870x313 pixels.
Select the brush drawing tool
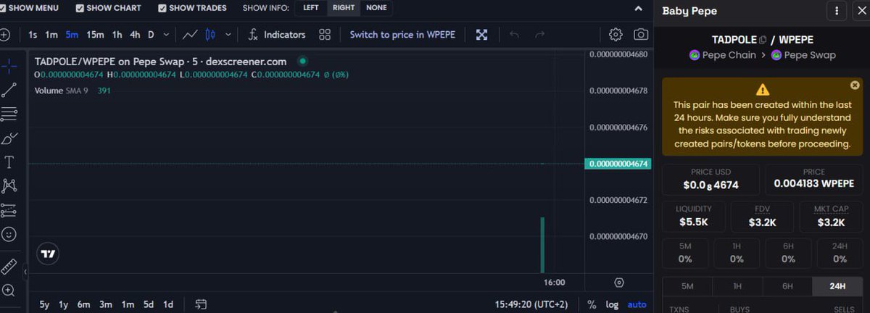point(9,138)
